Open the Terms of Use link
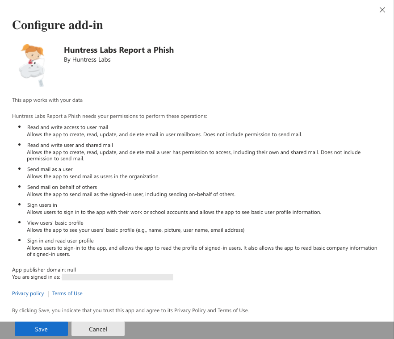 pyautogui.click(x=67, y=293)
